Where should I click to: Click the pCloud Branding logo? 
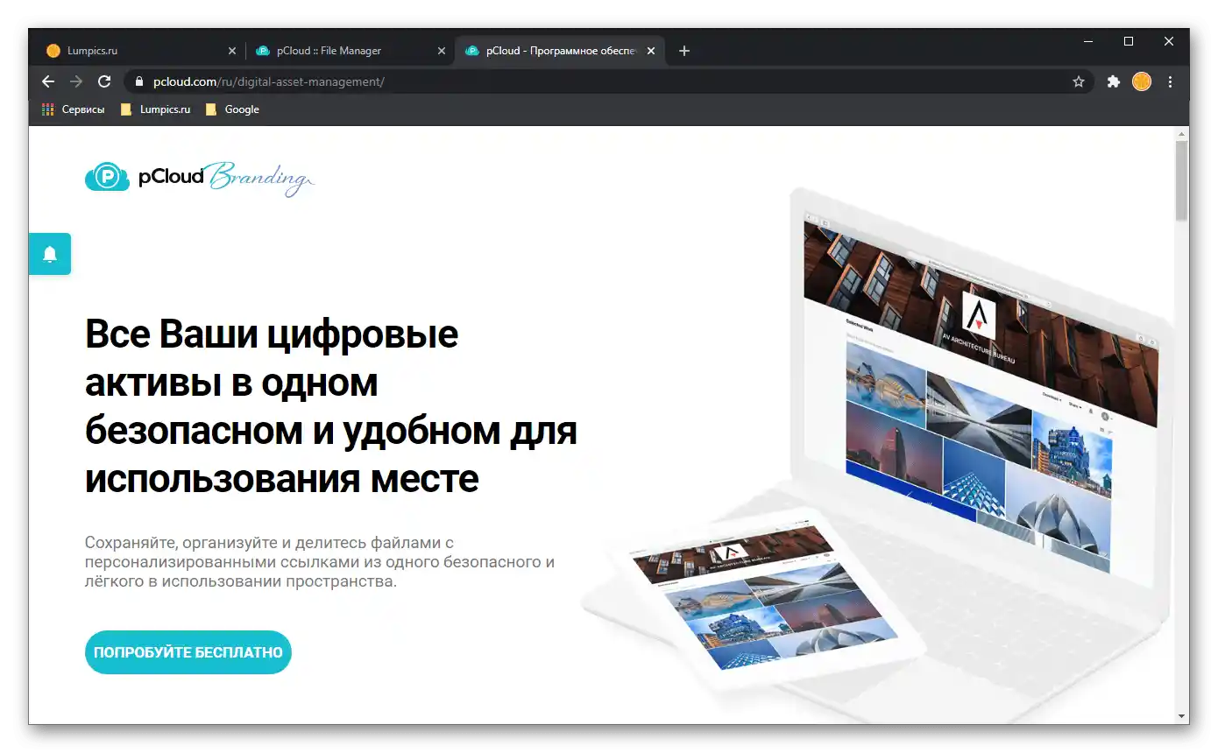200,177
